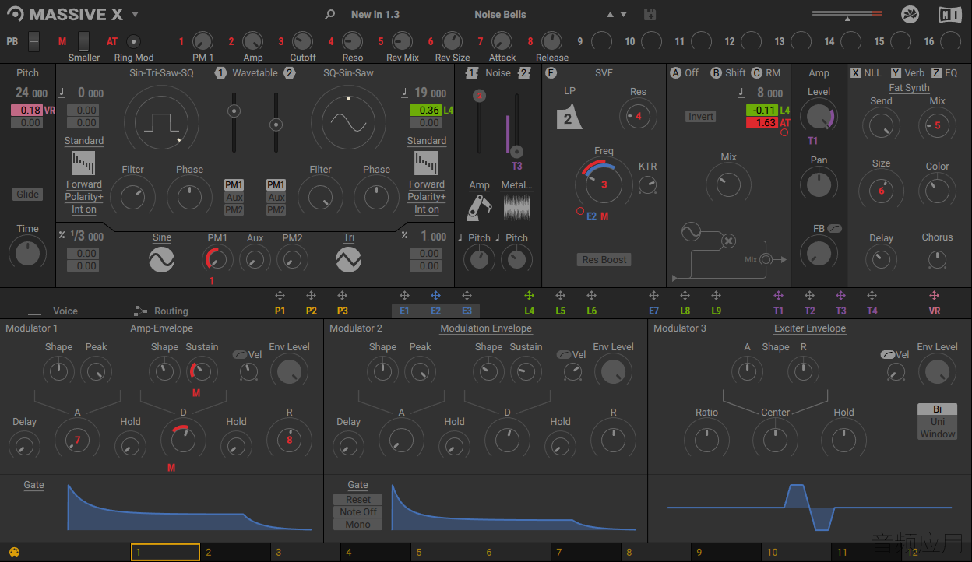Screen dimensions: 972x562
Task: Select previous preset with up arrow
Action: 610,15
